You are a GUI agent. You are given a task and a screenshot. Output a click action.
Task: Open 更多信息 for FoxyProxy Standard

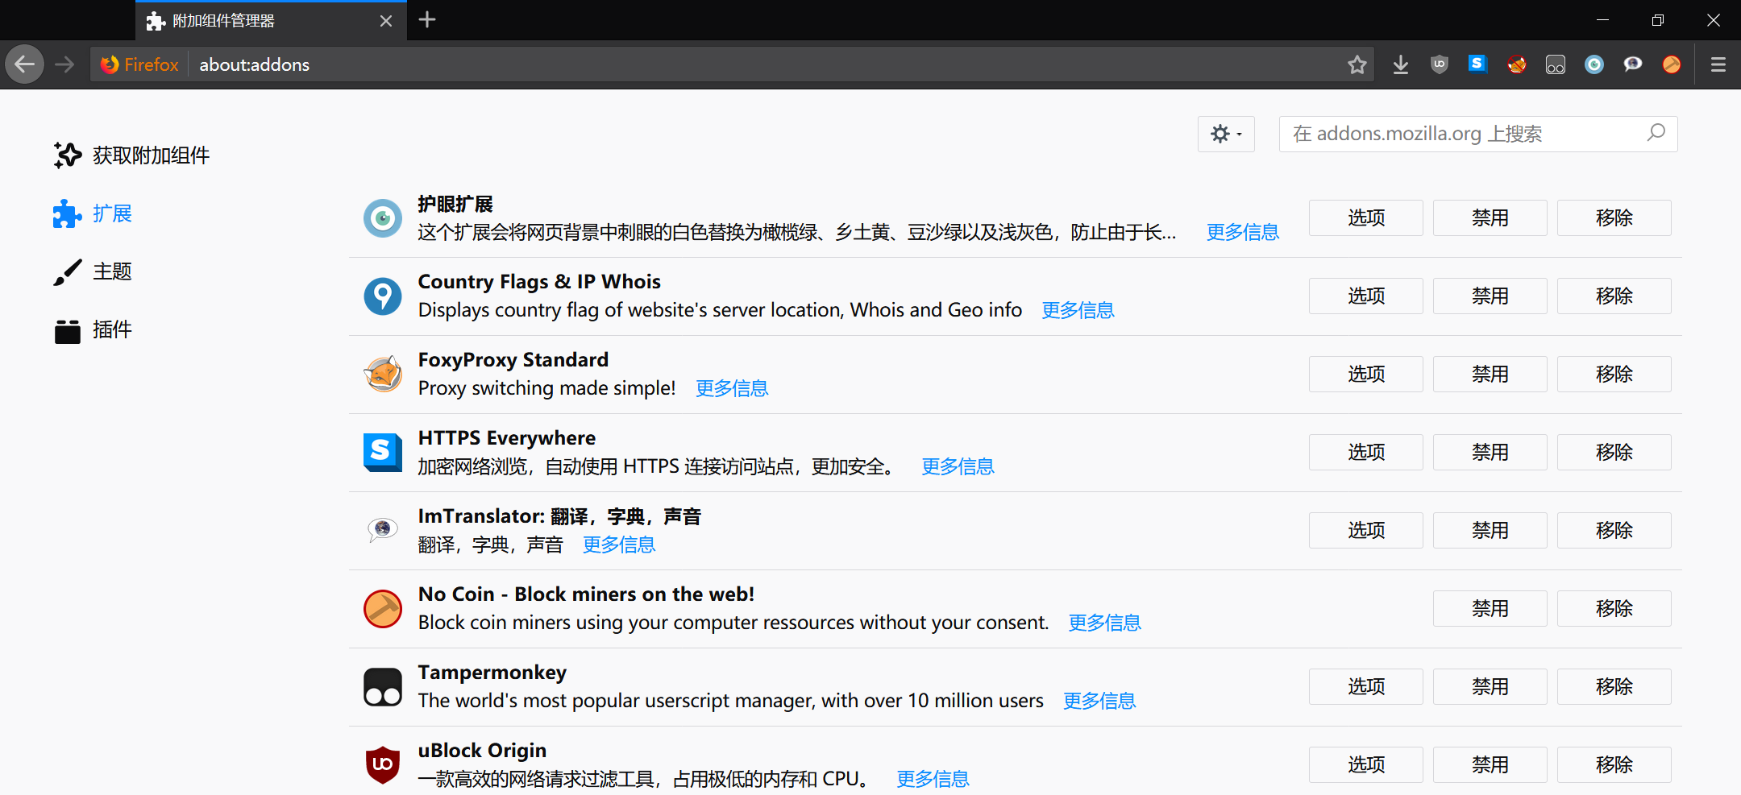733,389
